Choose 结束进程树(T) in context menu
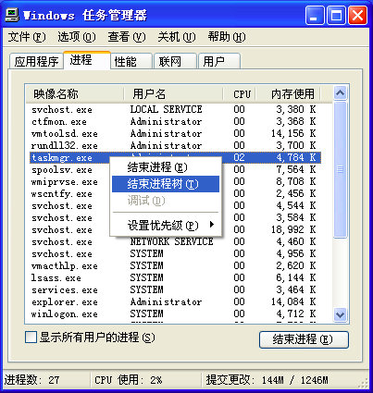 [166, 184]
